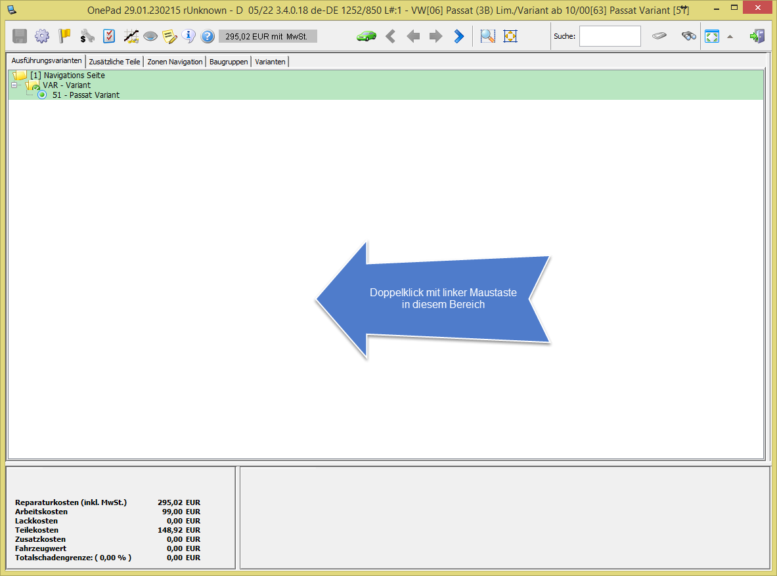Click the Totalschadengrenze label
This screenshot has height=576, width=777.
tap(74, 558)
